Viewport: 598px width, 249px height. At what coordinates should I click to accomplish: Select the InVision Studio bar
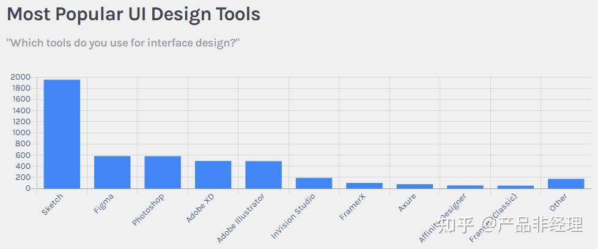tap(314, 183)
